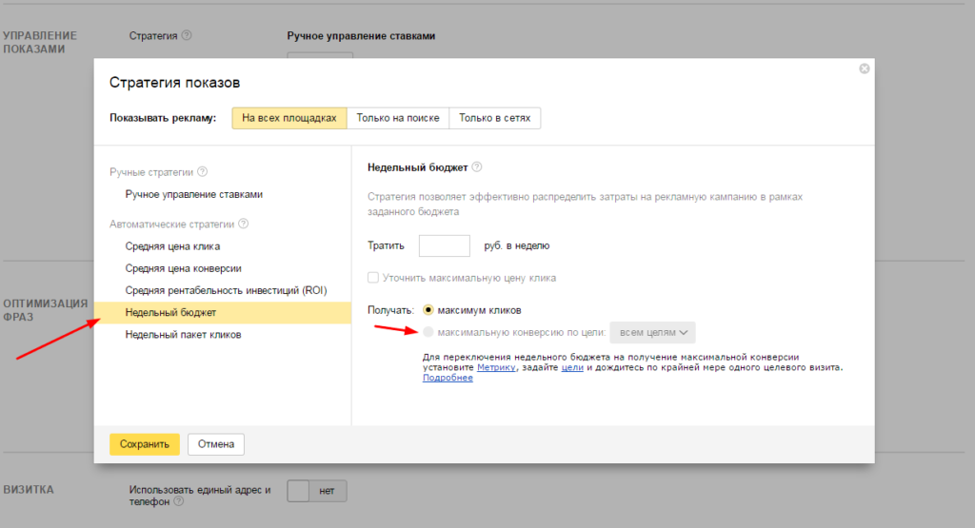Select На всех площадках option
The height and width of the screenshot is (528, 975).
coord(289,118)
